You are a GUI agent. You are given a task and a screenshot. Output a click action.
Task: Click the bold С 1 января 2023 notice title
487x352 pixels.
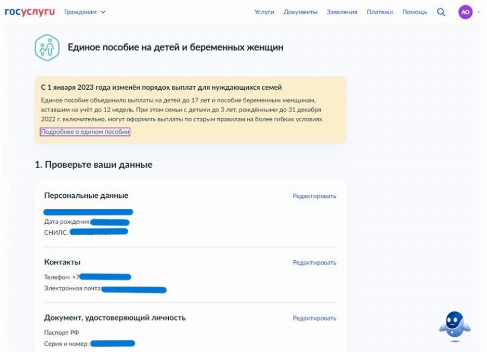pos(161,88)
